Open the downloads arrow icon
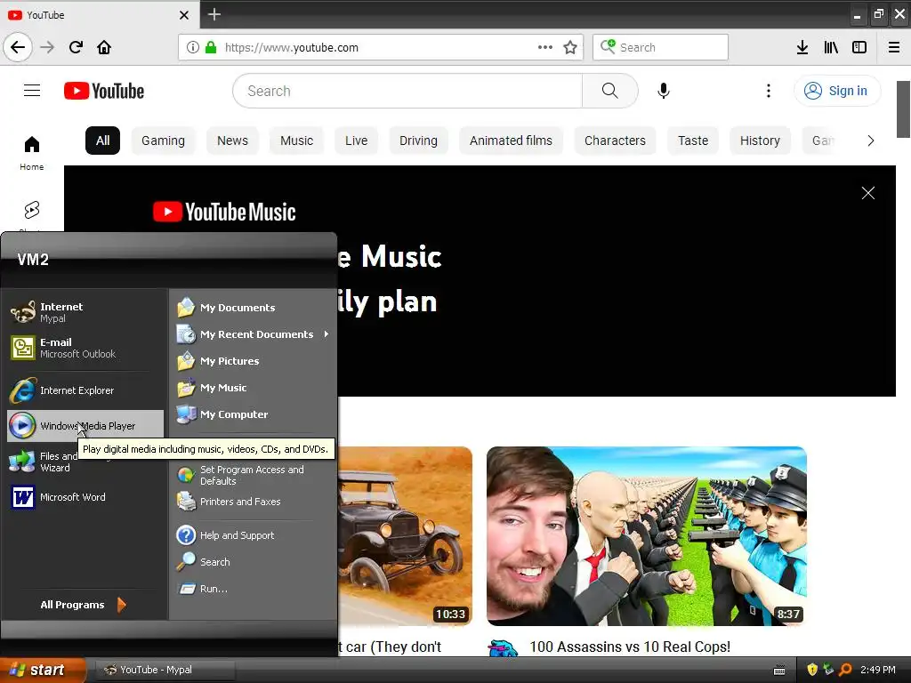The width and height of the screenshot is (911, 683). coord(802,47)
